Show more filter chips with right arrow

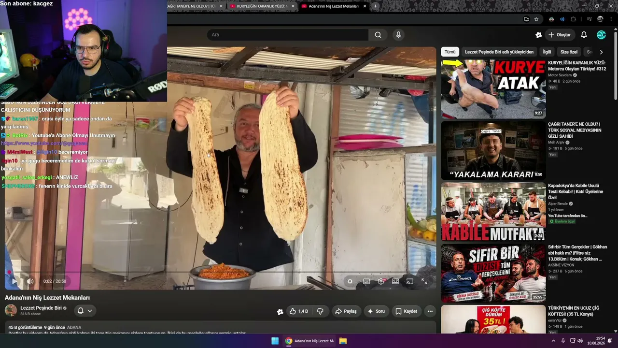(601, 52)
